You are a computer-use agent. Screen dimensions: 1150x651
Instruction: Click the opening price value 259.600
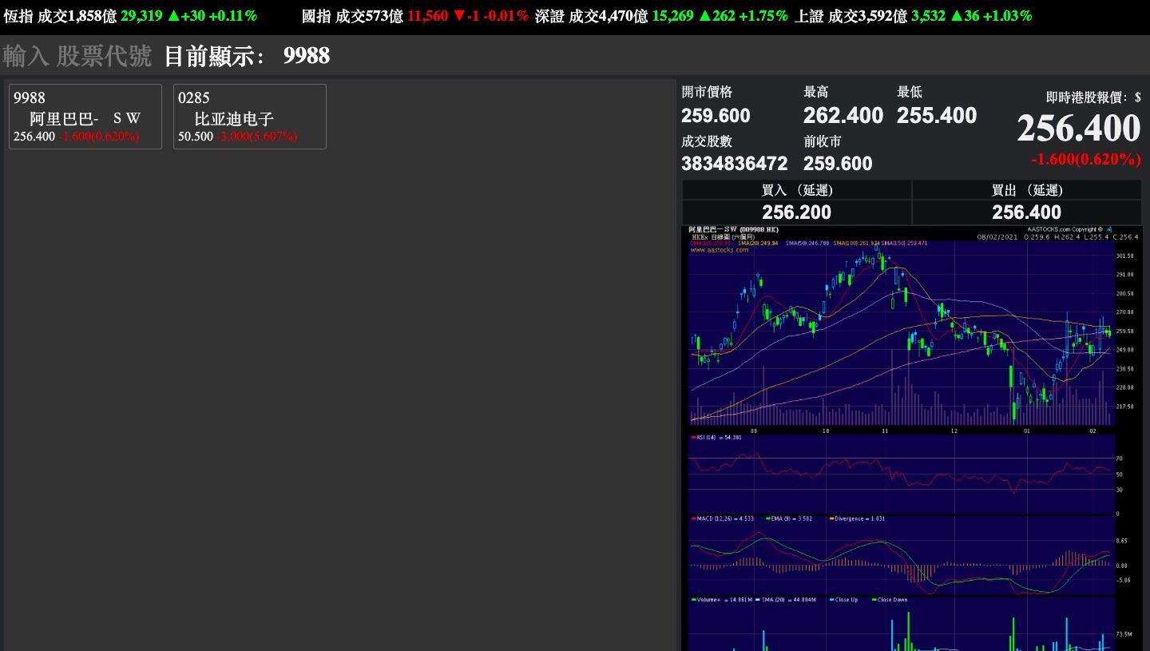click(716, 116)
